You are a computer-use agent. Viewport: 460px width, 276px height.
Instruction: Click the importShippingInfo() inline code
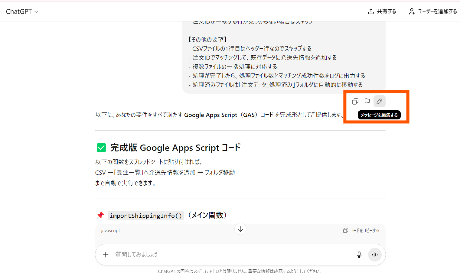pyautogui.click(x=145, y=216)
